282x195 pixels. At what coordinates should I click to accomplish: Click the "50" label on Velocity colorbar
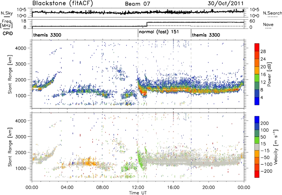point(263,137)
